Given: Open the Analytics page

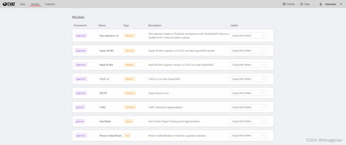Looking at the screenshot, I should coord(50,4).
